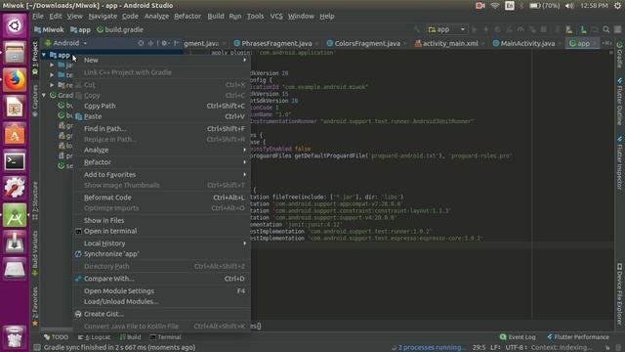The image size is (625, 352).
Task: Expand the New submenu
Action: 162,60
